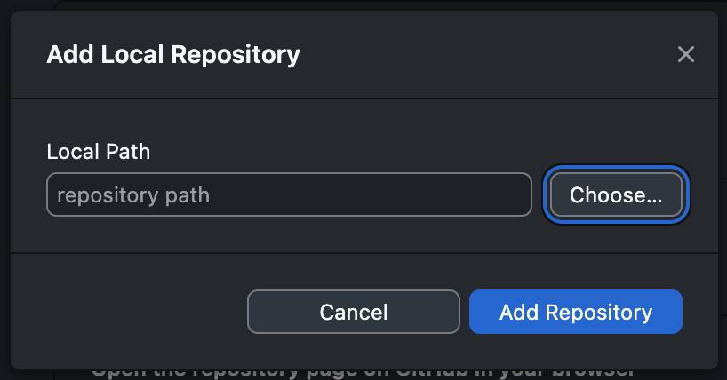This screenshot has width=727, height=380.
Task: Click the X icon beside the dialog title
Action: click(686, 54)
